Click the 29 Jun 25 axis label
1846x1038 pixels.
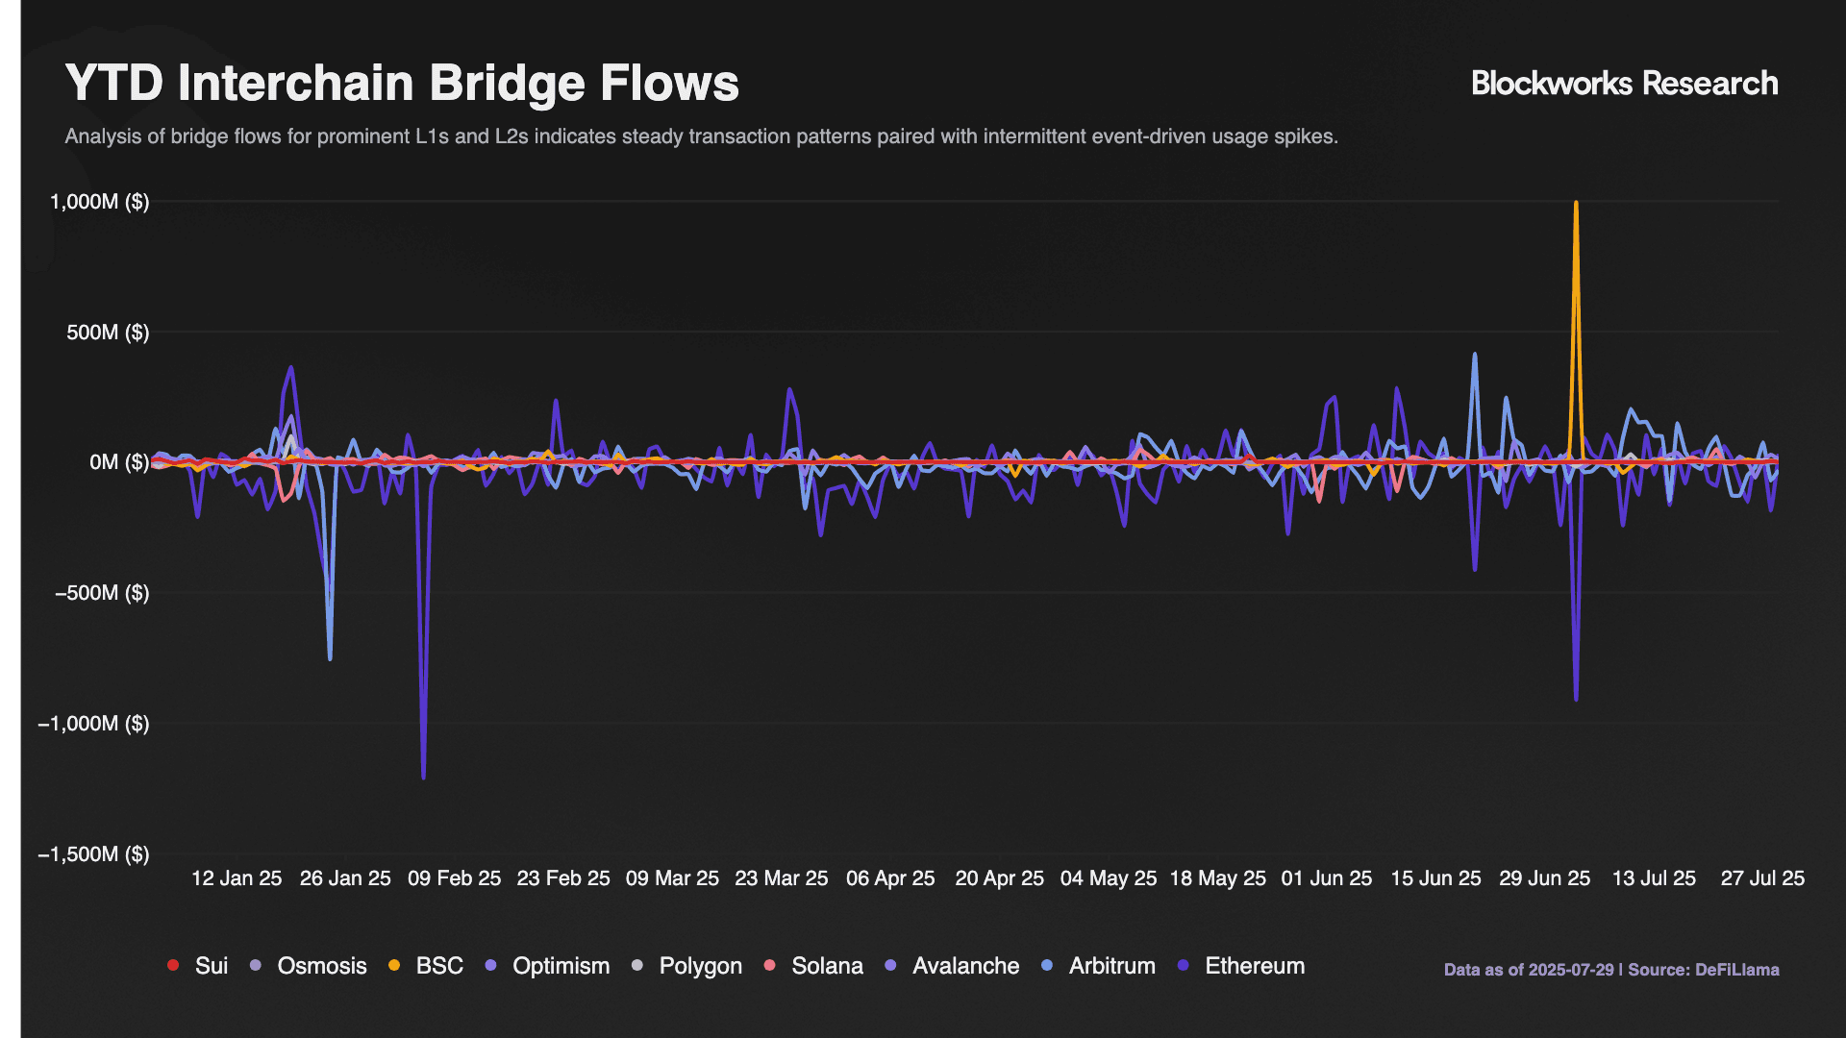point(1544,878)
